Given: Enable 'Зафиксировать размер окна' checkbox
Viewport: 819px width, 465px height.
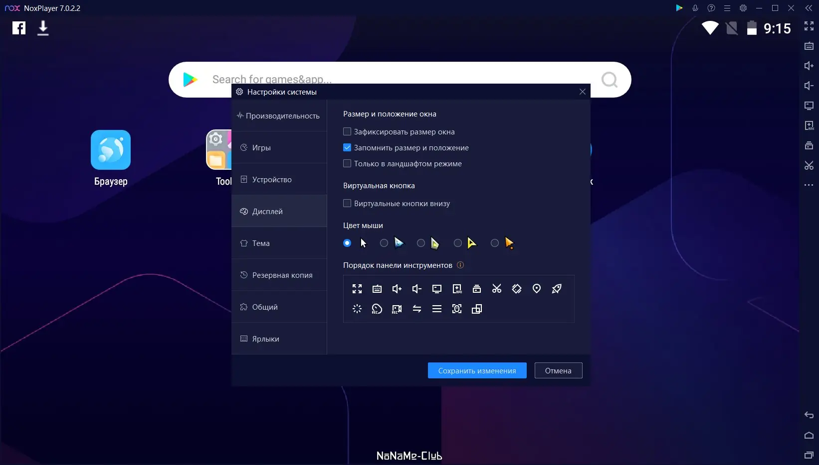Looking at the screenshot, I should point(347,131).
